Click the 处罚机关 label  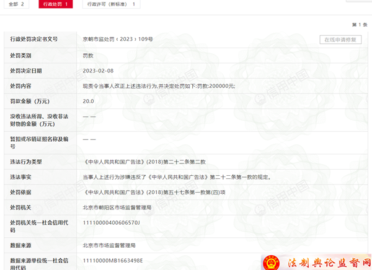tap(20, 207)
